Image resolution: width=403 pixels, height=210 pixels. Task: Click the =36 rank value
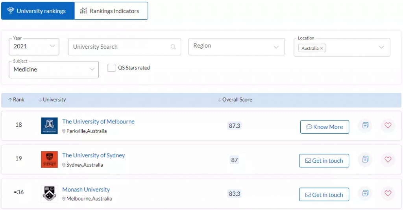pos(18,192)
